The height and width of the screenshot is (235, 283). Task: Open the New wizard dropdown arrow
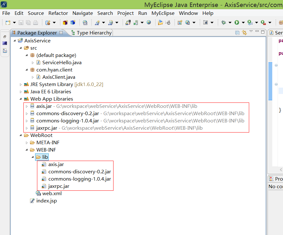tap(14, 22)
